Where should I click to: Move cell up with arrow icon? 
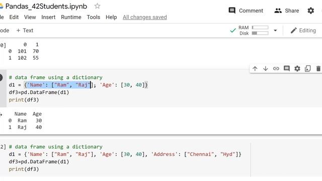pyautogui.click(x=255, y=68)
